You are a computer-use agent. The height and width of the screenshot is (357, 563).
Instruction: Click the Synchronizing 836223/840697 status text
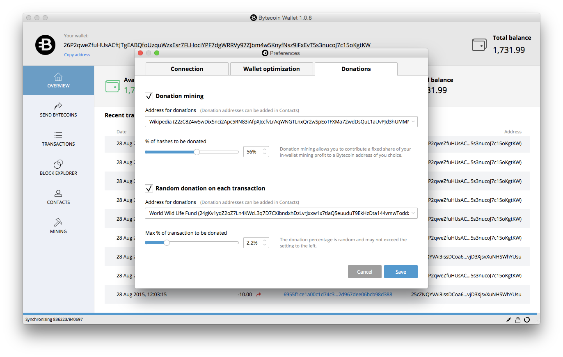click(54, 319)
